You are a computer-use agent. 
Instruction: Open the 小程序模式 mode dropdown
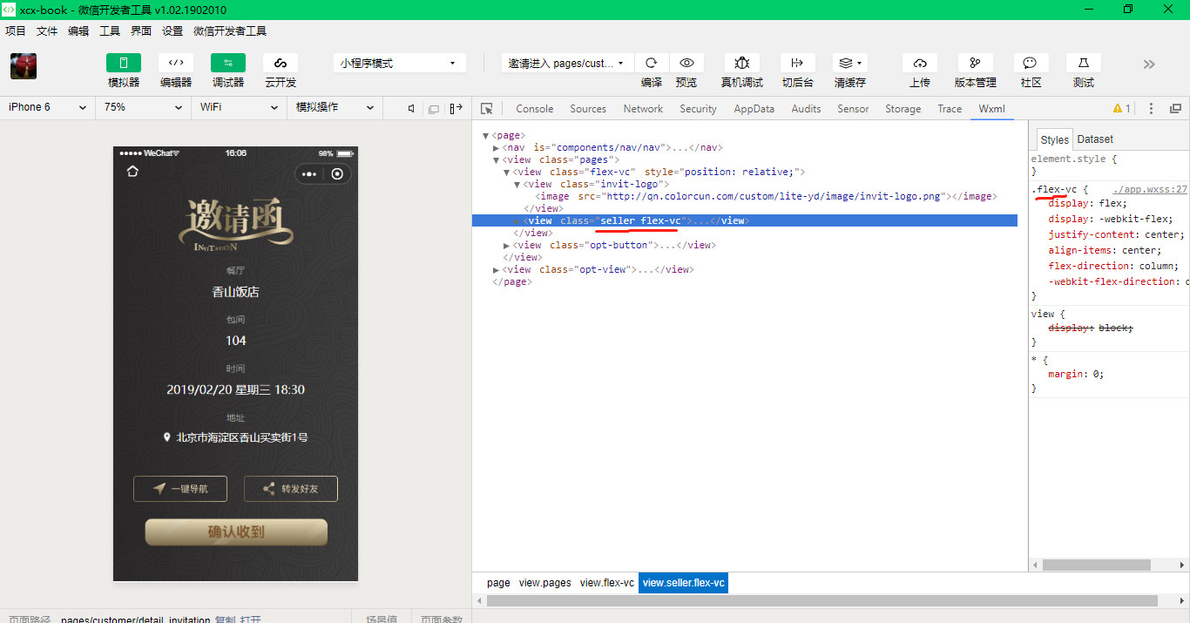click(399, 63)
